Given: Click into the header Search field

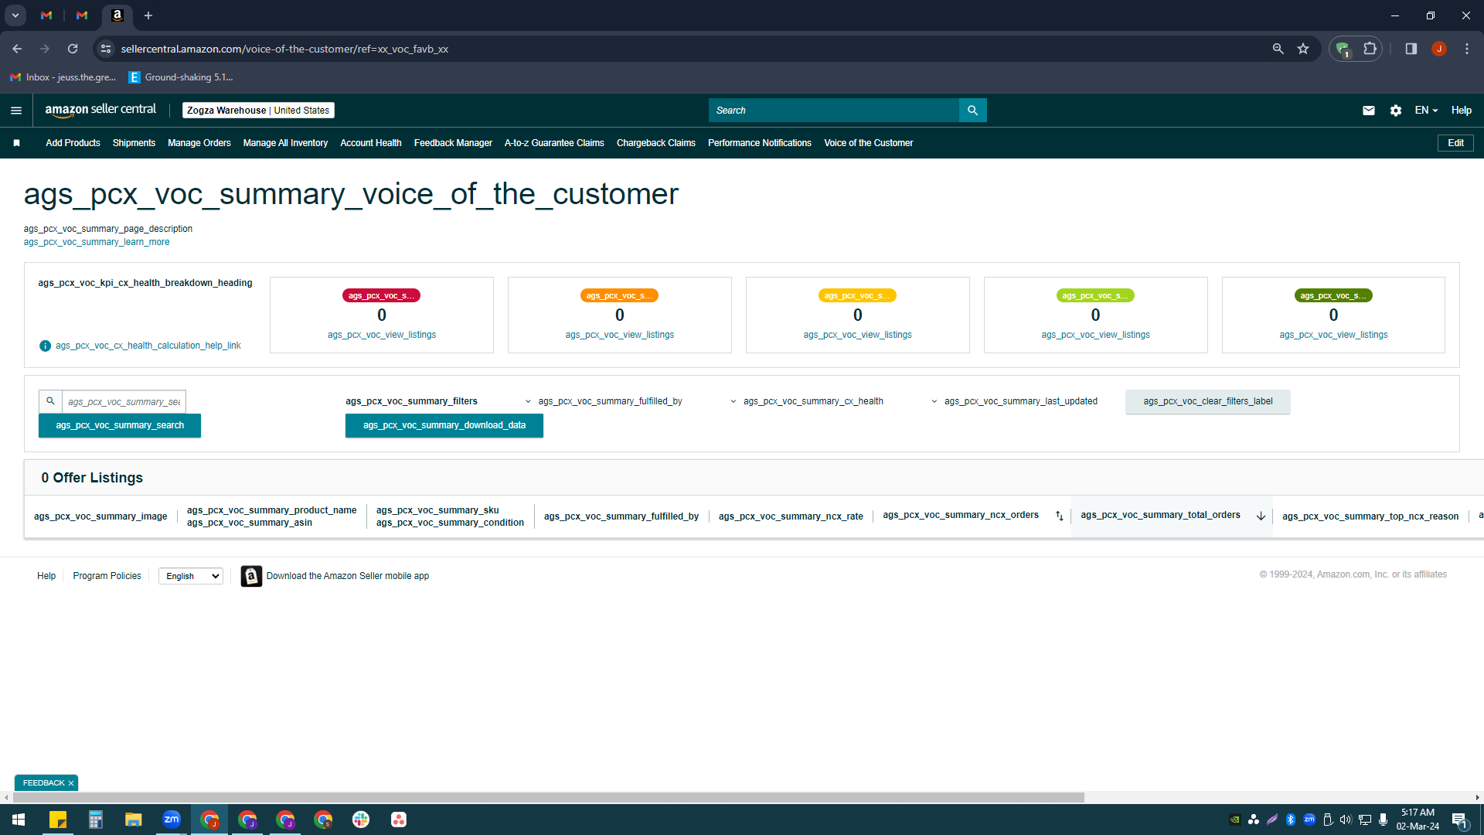Looking at the screenshot, I should pyautogui.click(x=833, y=111).
